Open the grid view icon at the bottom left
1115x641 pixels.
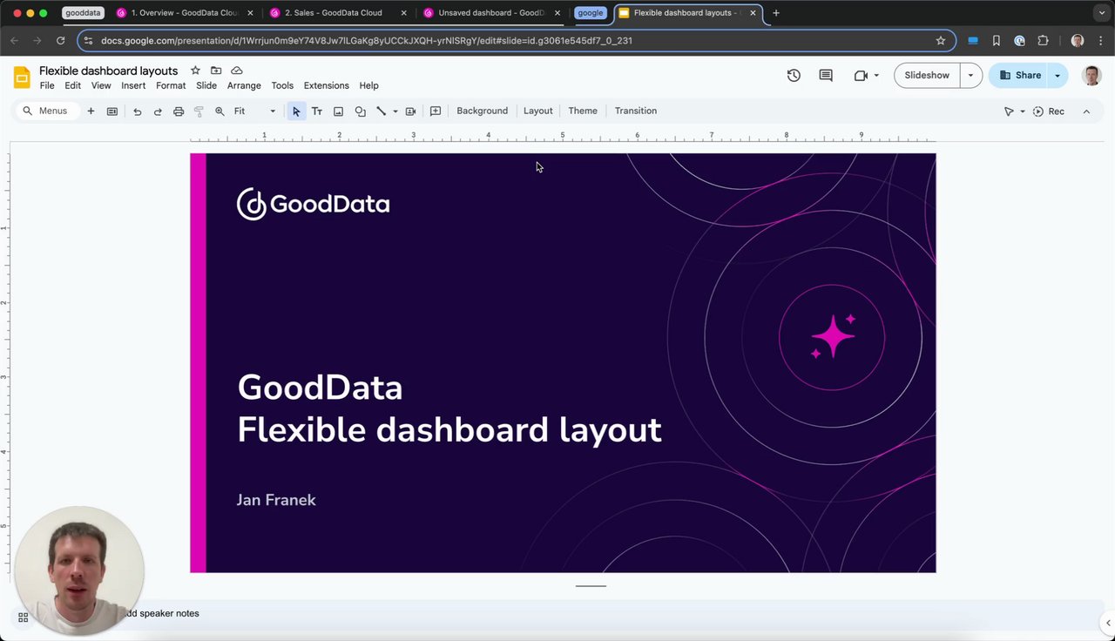(x=23, y=617)
